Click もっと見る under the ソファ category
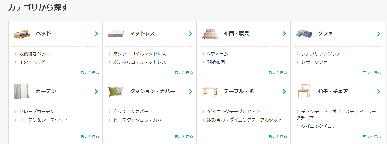This screenshot has width=387, height=144. tap(372, 72)
